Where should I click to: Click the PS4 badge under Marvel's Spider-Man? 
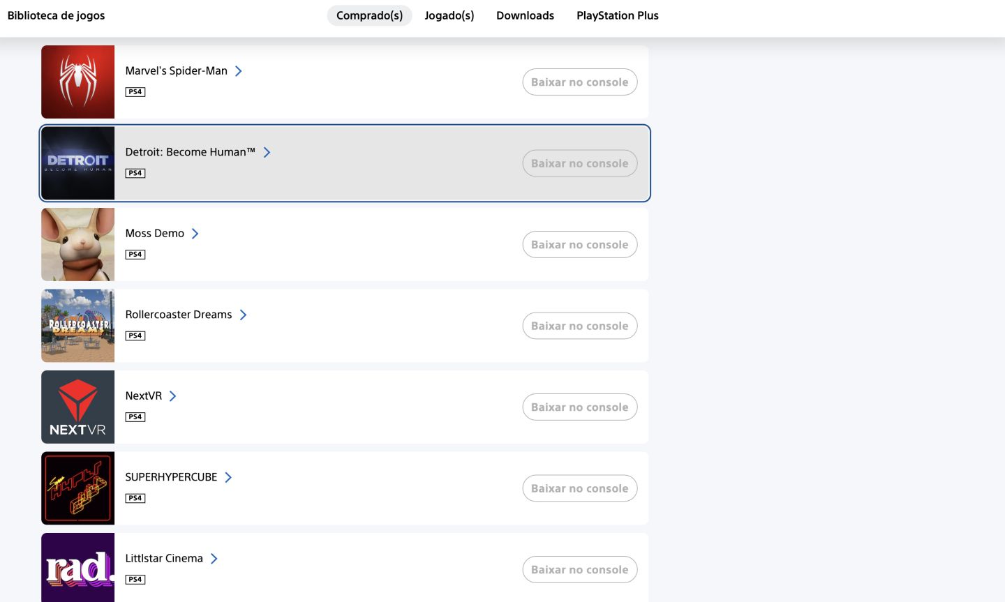tap(135, 92)
